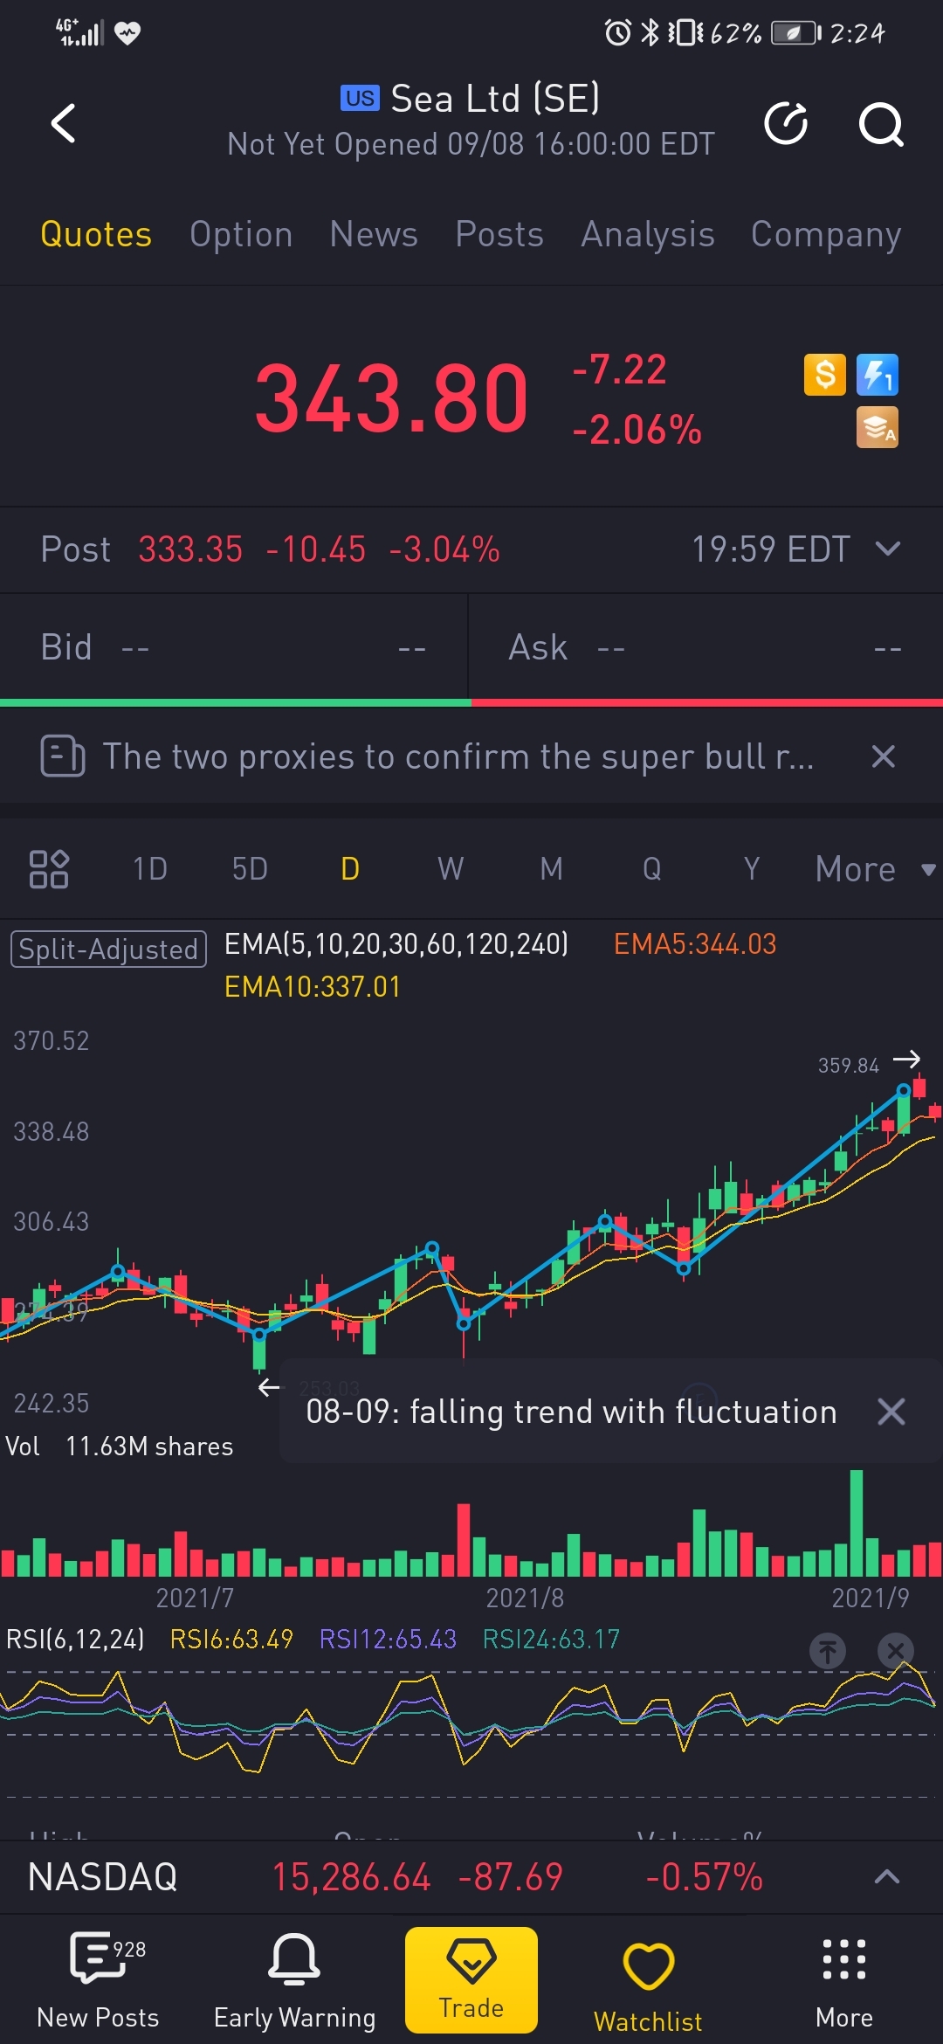Dismiss the falling trend tooltip
Viewport: 943px width, 2044px height.
891,1412
